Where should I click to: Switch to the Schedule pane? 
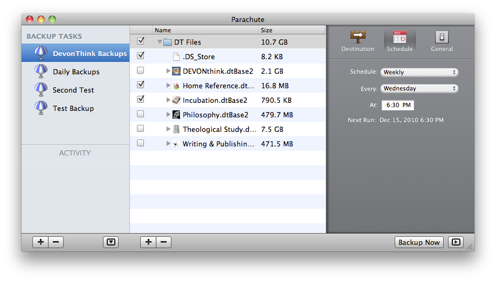[399, 41]
